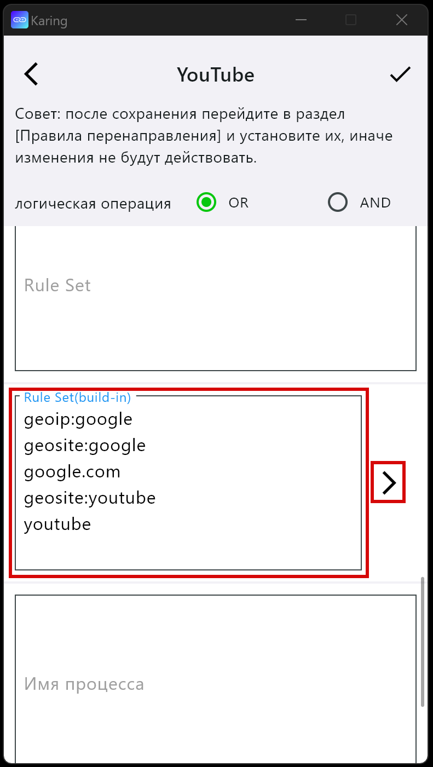Click the Rule Set(build-in) field label
The image size is (433, 767).
pos(77,397)
